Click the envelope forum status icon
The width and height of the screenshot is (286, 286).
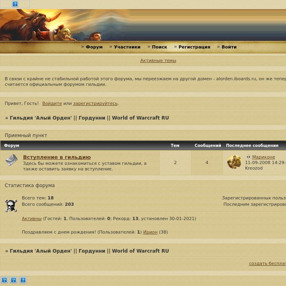11,160
